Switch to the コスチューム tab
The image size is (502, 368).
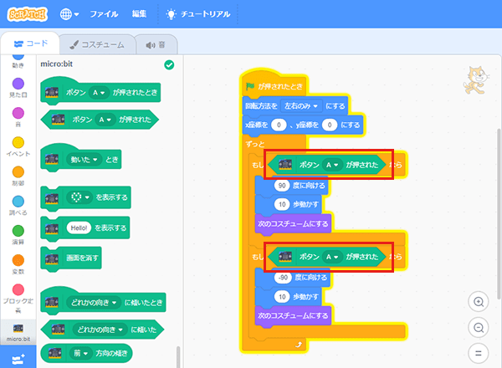point(97,45)
